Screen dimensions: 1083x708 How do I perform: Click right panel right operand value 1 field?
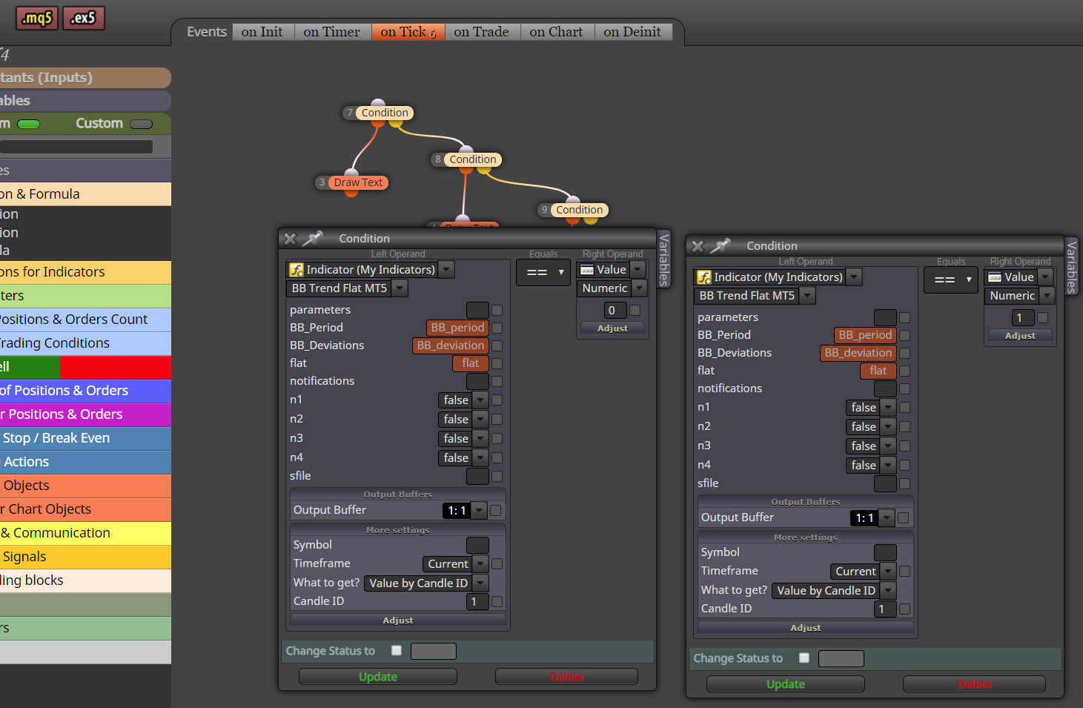[1023, 318]
